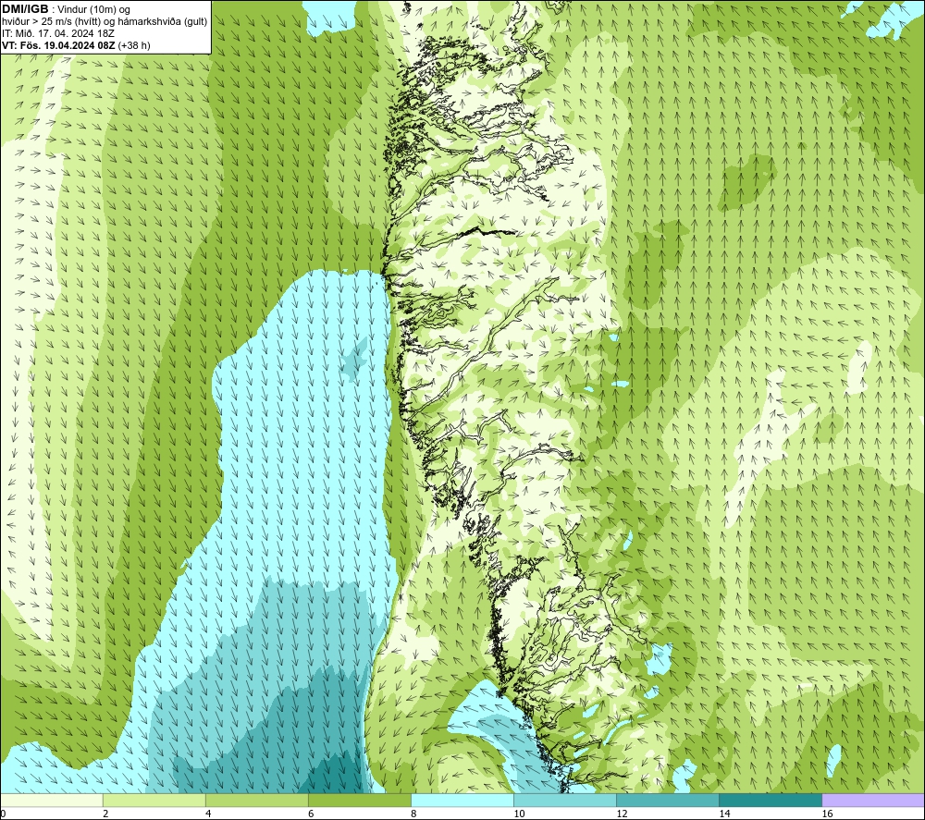Select the light green 2–4 m/s swatch
The image size is (925, 820).
click(x=154, y=800)
